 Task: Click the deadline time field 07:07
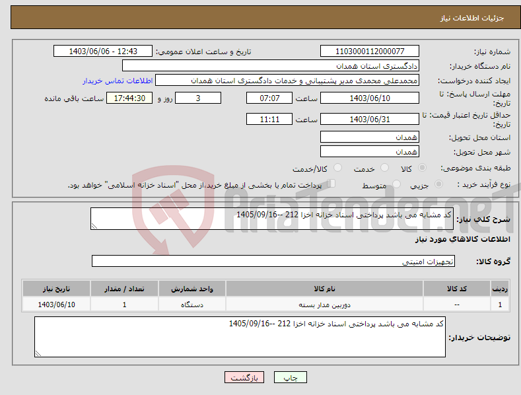tap(269, 98)
